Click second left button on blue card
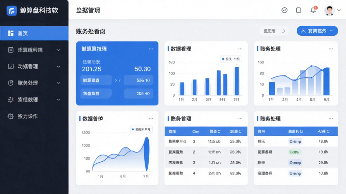 coord(96,94)
